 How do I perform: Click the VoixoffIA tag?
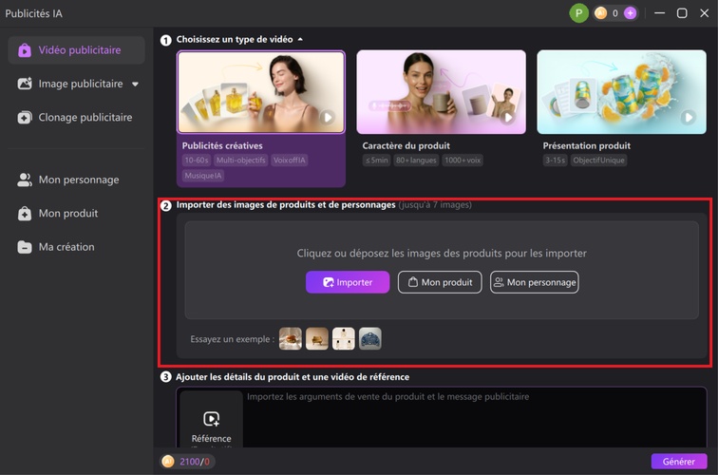(289, 161)
